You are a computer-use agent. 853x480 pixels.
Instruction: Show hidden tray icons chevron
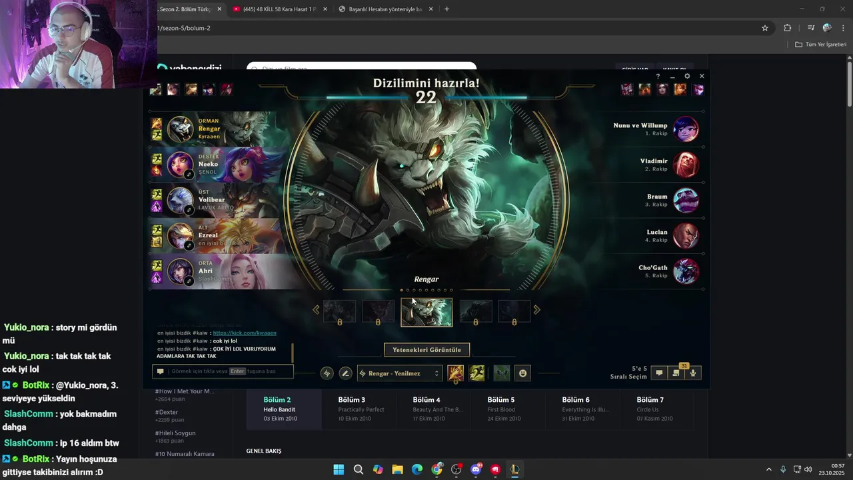[x=768, y=469]
